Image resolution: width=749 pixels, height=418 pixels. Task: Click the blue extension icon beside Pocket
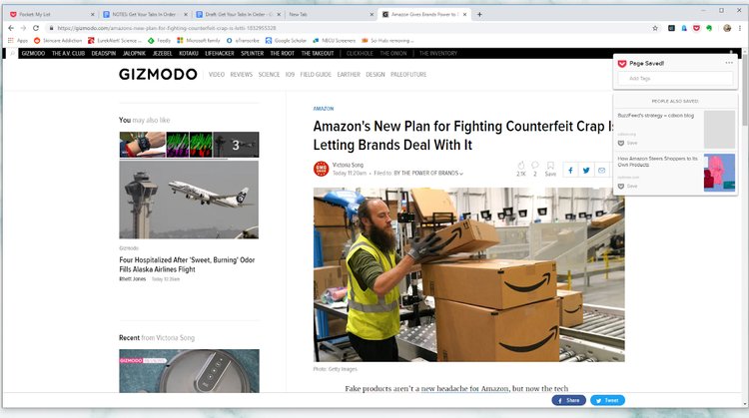coord(684,28)
